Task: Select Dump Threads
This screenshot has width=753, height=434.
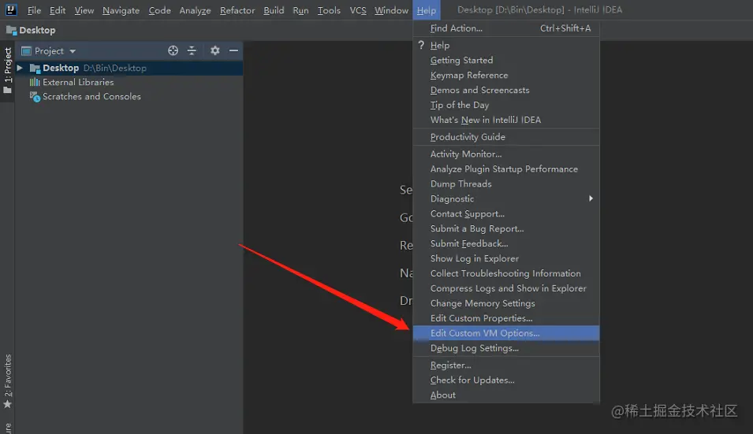Action: pyautogui.click(x=506, y=184)
